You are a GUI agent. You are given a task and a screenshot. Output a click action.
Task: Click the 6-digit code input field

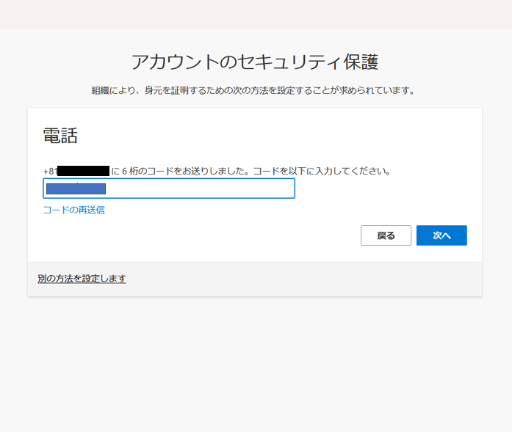tap(169, 188)
